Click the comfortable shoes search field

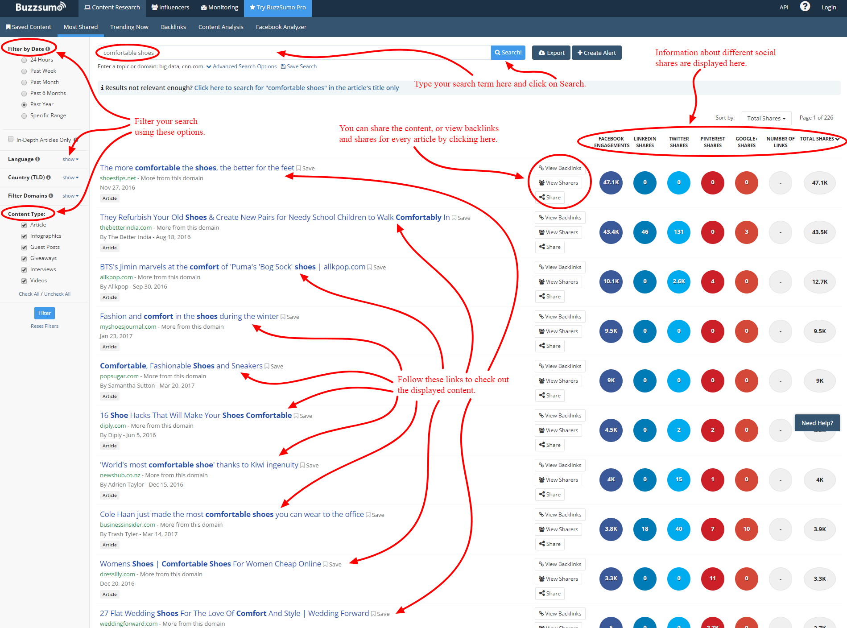pos(293,53)
